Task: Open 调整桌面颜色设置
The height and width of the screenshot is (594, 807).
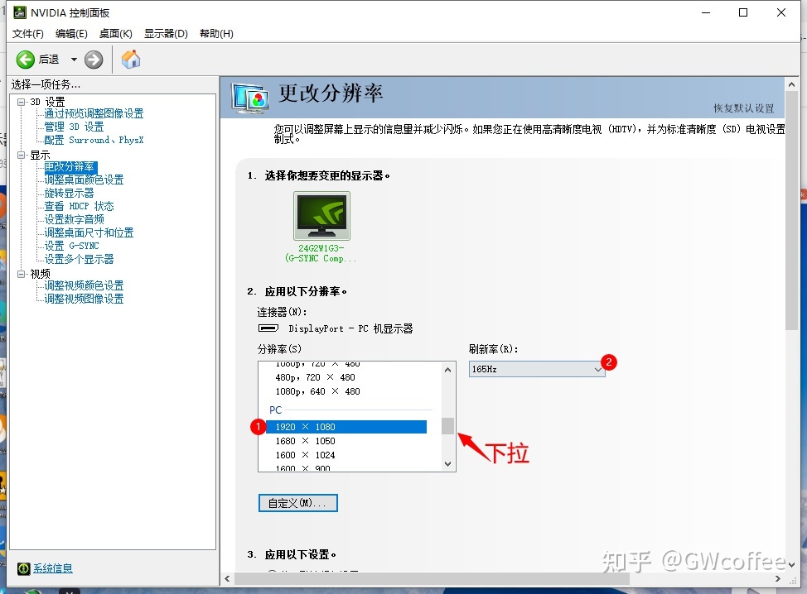Action: pyautogui.click(x=84, y=180)
